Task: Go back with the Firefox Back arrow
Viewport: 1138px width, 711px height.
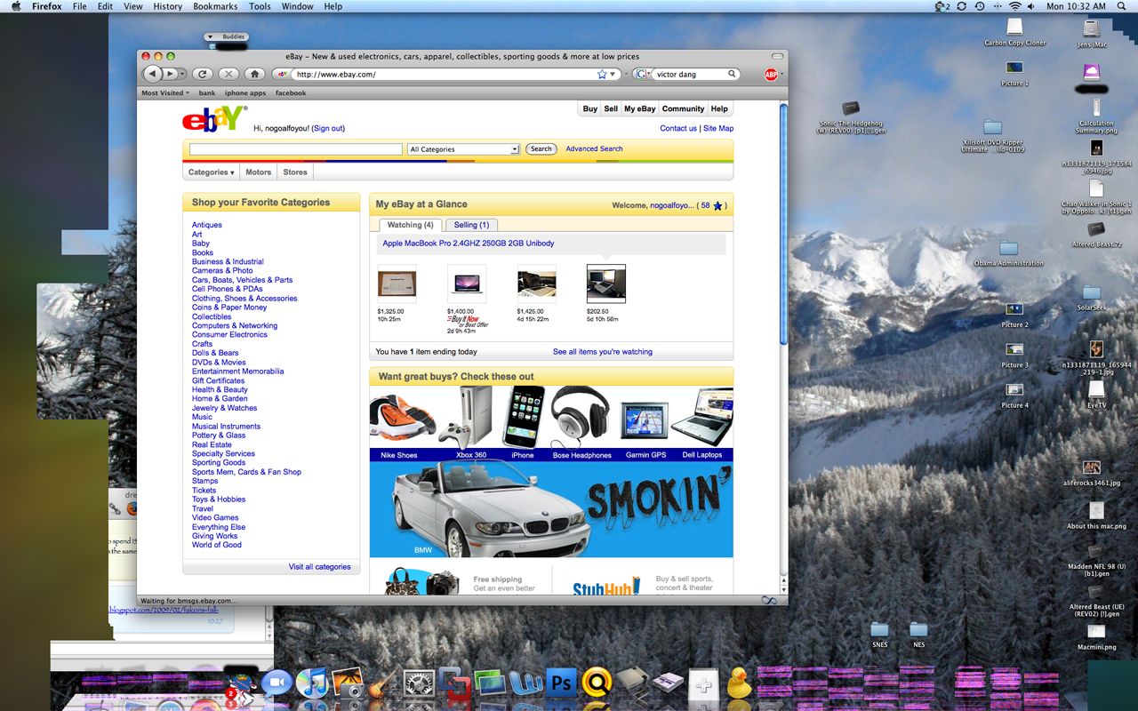Action: (x=154, y=75)
